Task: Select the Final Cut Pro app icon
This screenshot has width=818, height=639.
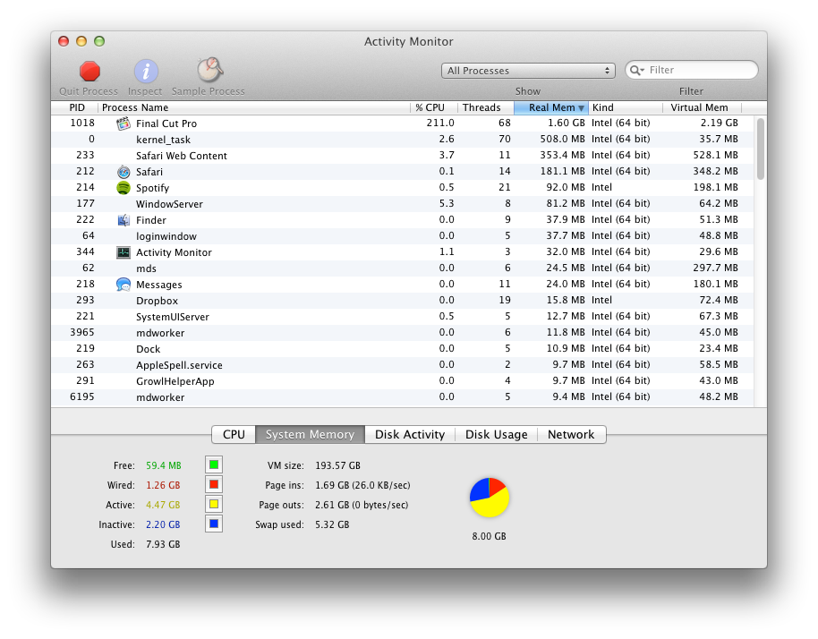Action: tap(124, 124)
